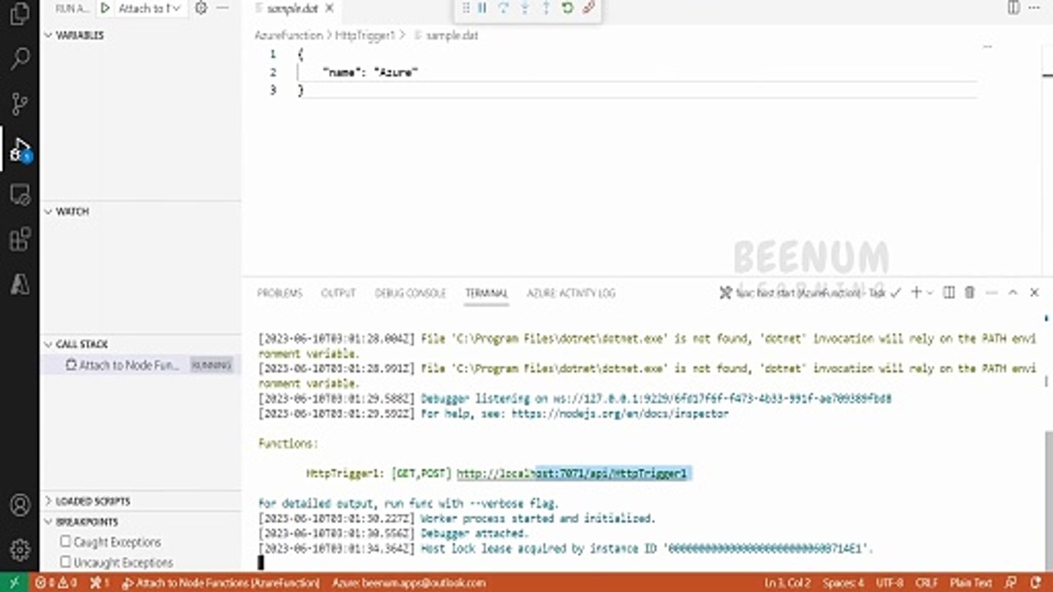Split the editor with layout icon
This screenshot has width=1053, height=592.
(x=1014, y=8)
